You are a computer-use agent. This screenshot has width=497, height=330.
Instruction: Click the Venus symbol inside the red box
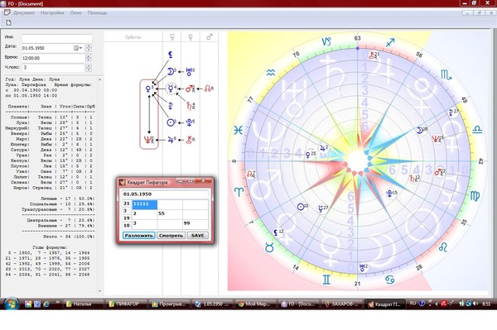click(x=148, y=88)
